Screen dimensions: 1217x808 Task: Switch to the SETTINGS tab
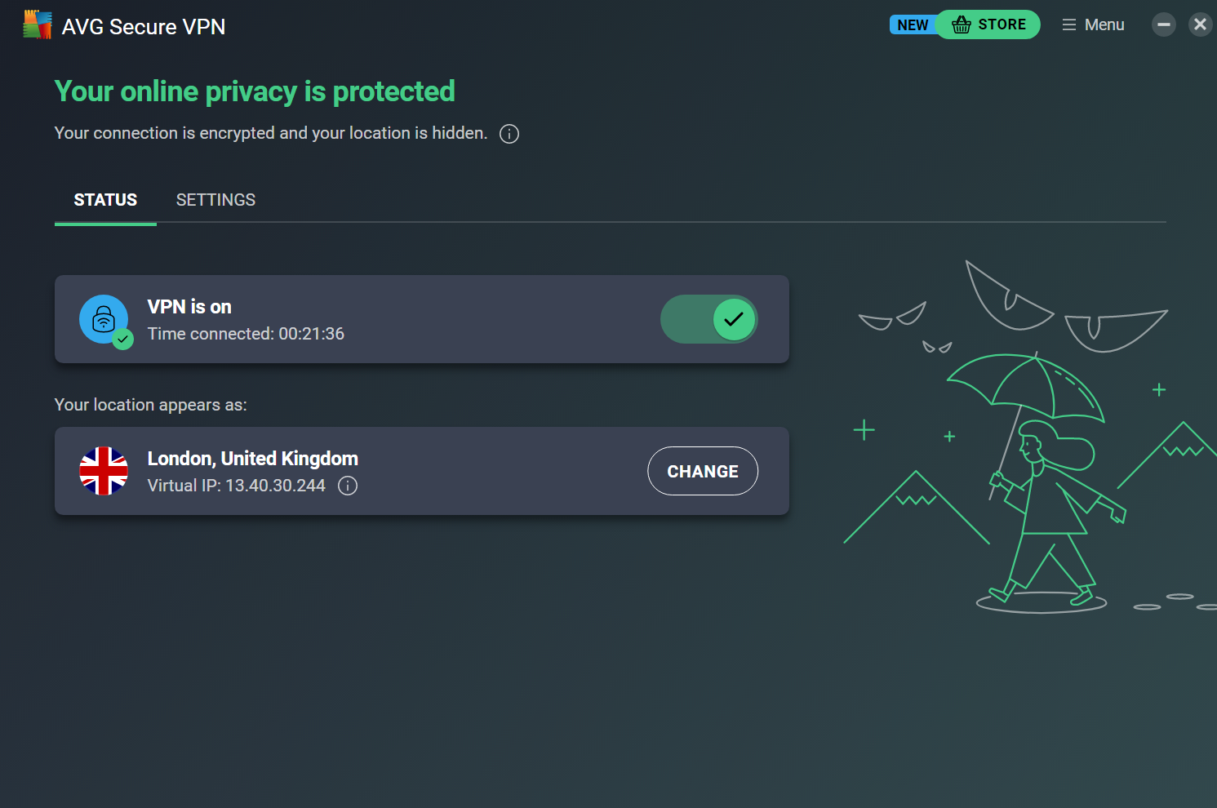point(215,199)
